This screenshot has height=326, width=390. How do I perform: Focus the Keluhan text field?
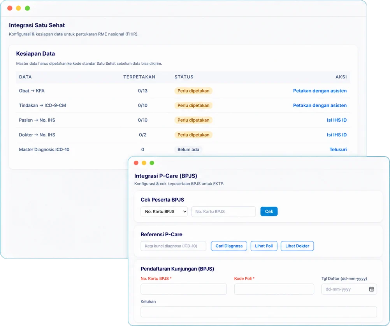point(259,312)
